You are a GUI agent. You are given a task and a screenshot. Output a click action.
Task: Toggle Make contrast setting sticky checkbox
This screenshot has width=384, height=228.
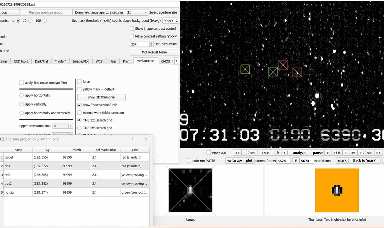click(x=132, y=36)
